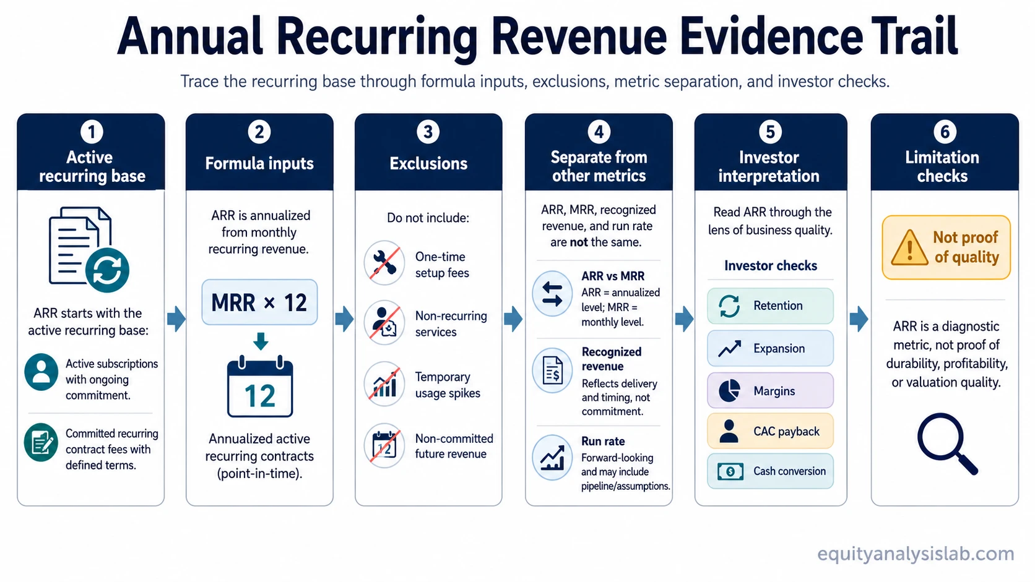Click the banknote icon in Cash conversion
Viewport: 1035px width, 582px height.
tap(730, 471)
